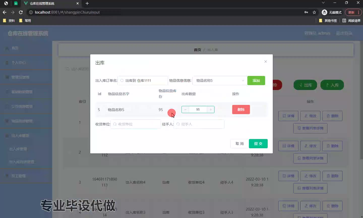Delete the 物品名称5 row with red 删除

(x=241, y=110)
